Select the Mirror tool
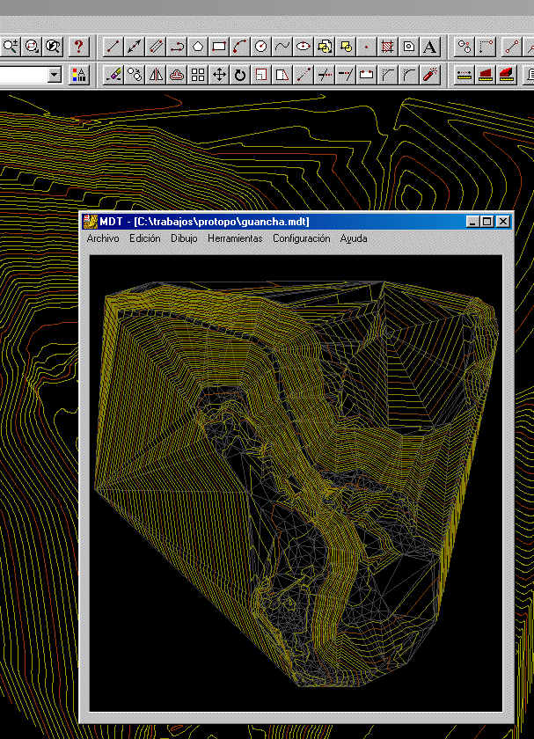 pos(156,75)
